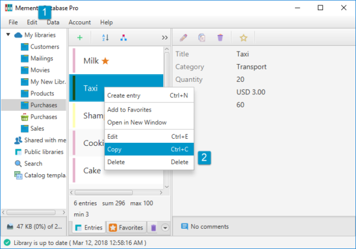The height and width of the screenshot is (249, 356).
Task: Choose Create entry in the context menu
Action: pyautogui.click(x=149, y=95)
